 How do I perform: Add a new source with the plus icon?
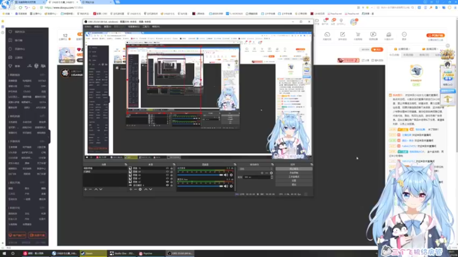tap(131, 190)
